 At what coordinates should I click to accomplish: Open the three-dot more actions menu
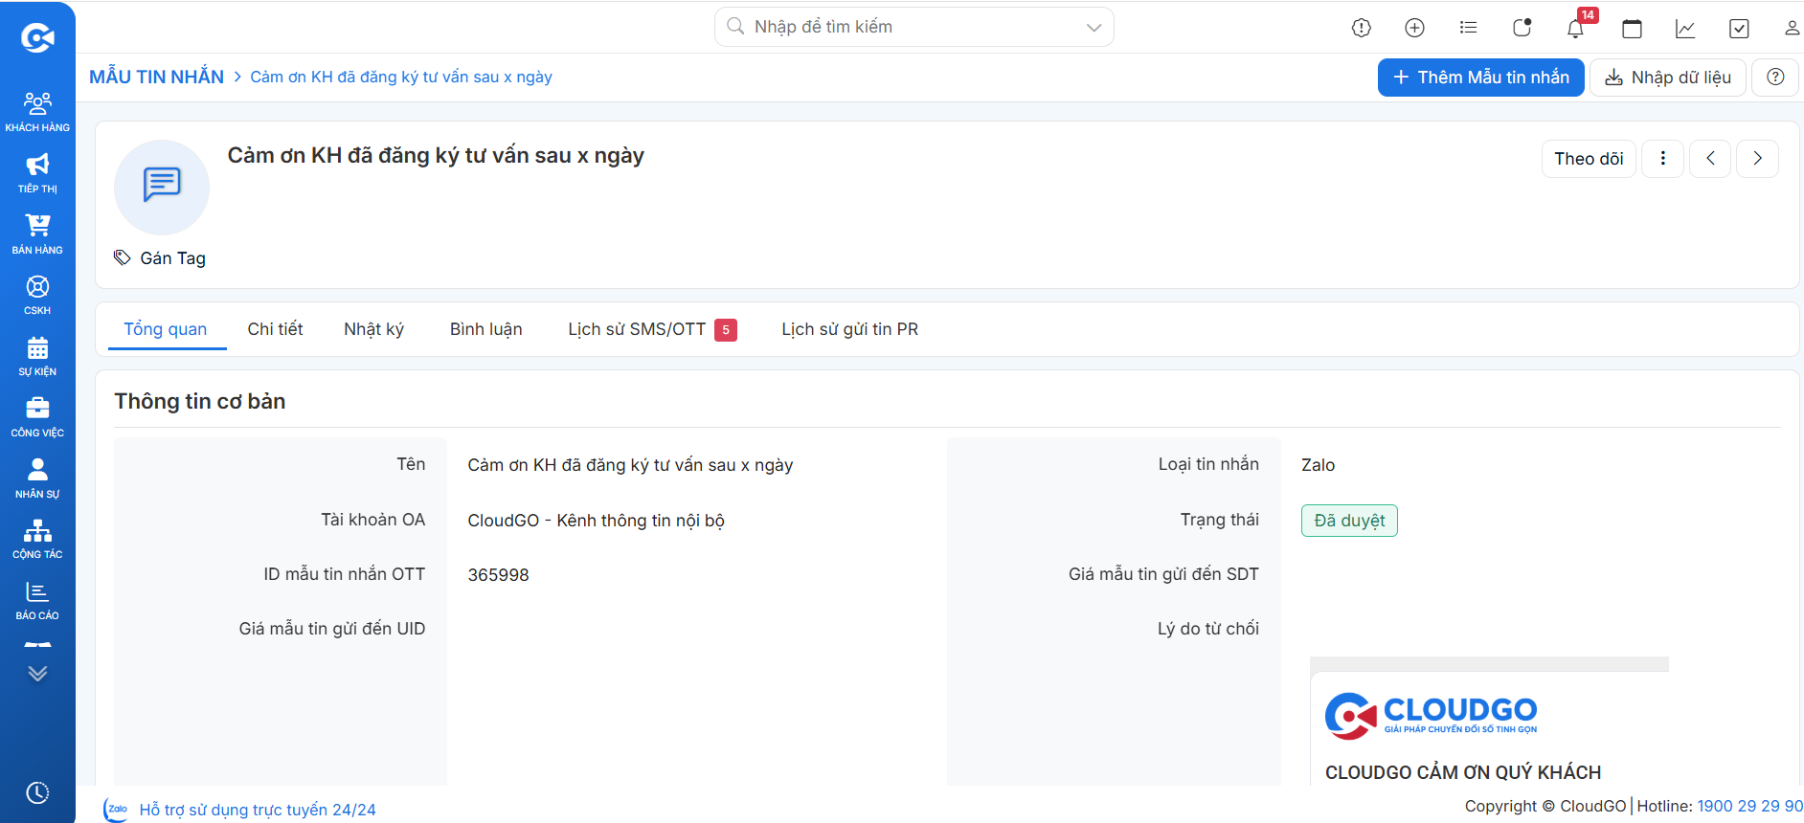[1662, 159]
